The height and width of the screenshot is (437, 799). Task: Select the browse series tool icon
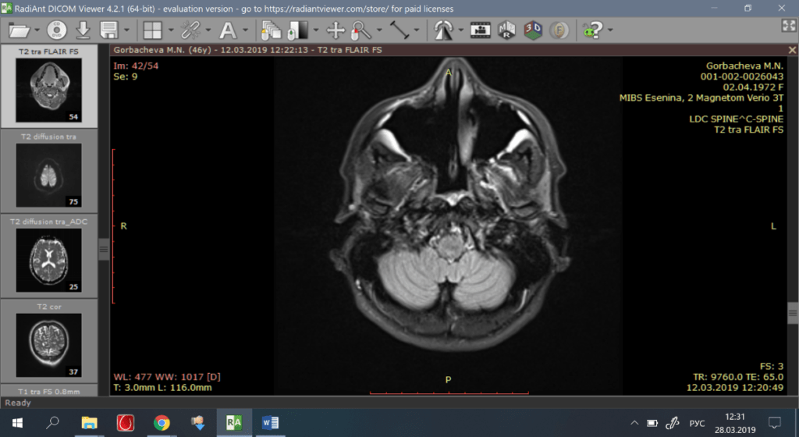click(x=271, y=30)
